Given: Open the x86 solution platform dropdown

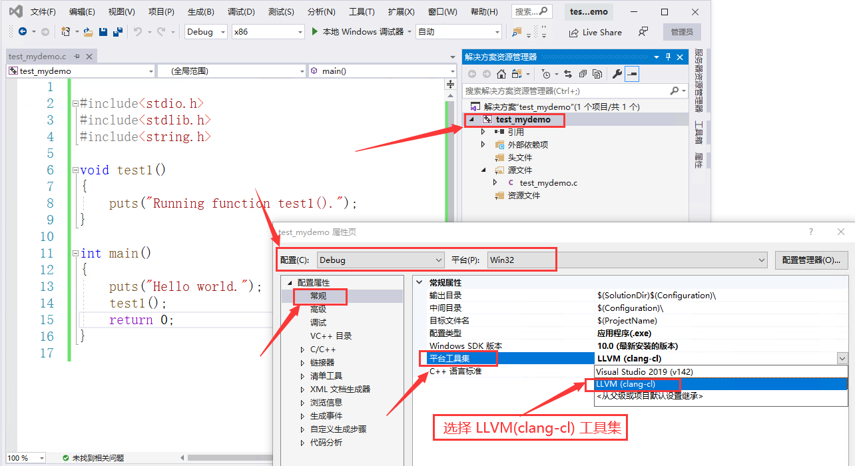Looking at the screenshot, I should pyautogui.click(x=268, y=31).
